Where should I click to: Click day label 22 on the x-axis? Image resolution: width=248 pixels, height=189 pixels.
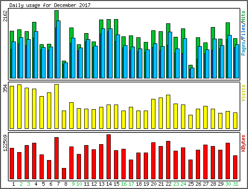point(168,184)
